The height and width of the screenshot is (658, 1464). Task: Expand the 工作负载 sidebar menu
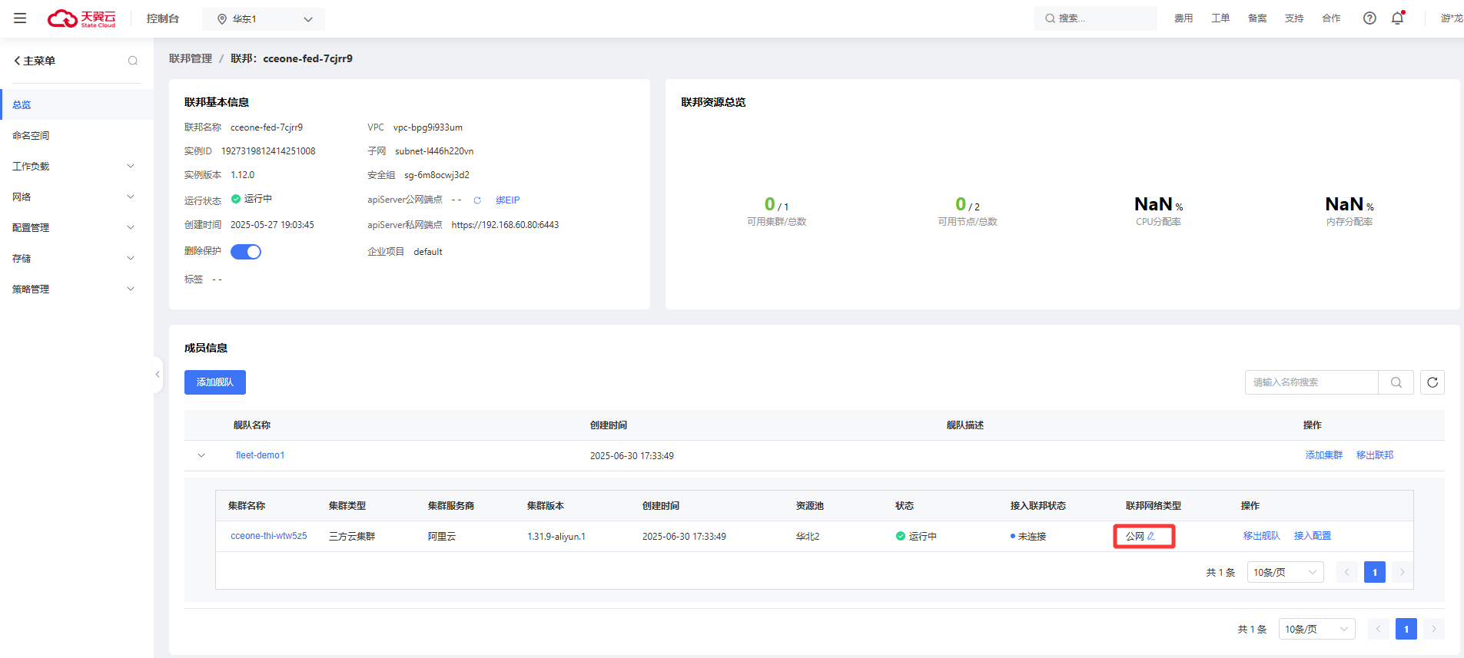point(77,166)
